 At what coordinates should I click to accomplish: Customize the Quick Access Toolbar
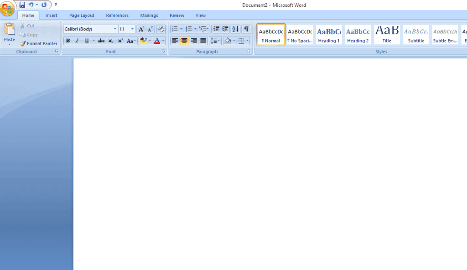[56, 5]
